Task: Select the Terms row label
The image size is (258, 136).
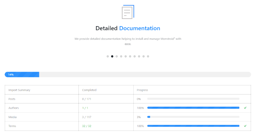Action: pyautogui.click(x=12, y=126)
